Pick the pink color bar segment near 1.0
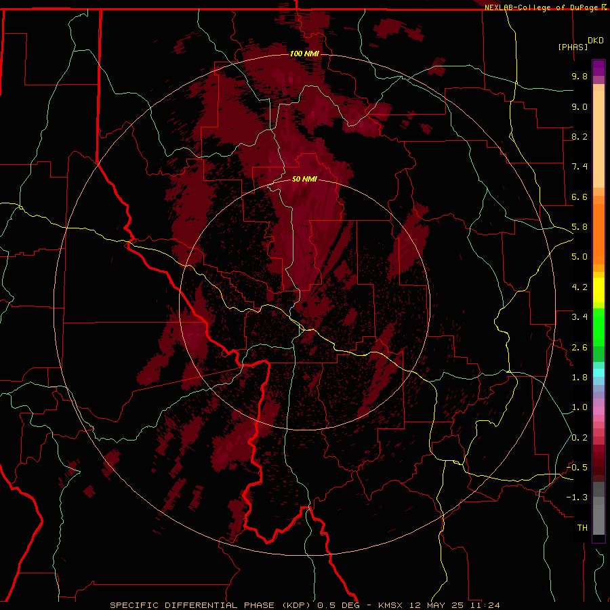This screenshot has height=610, width=610. pyautogui.click(x=598, y=411)
